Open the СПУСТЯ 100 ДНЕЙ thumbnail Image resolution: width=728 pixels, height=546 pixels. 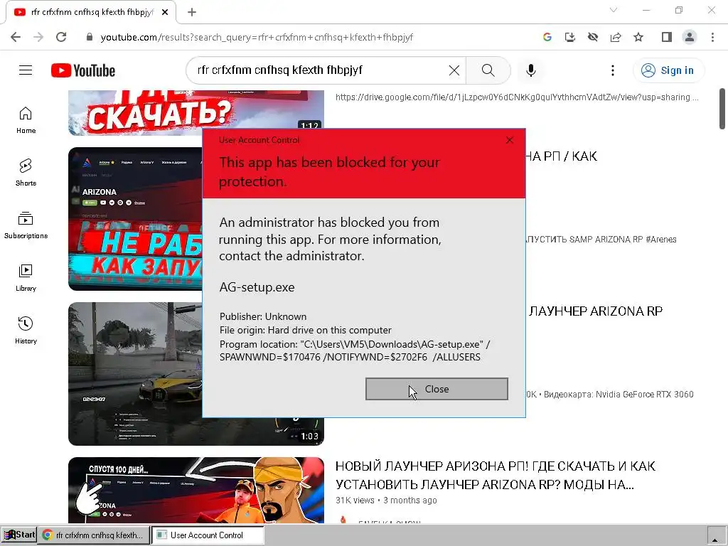pos(196,491)
